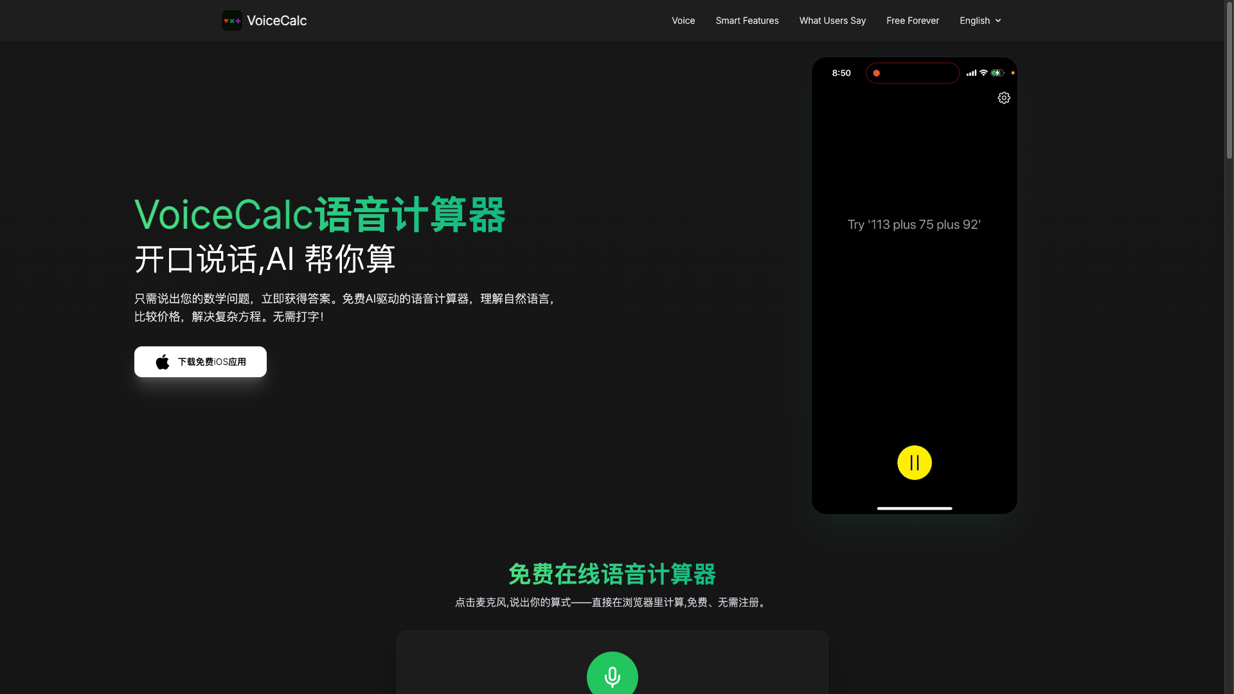The width and height of the screenshot is (1234, 694).
Task: Click the cellular signal bars icon
Action: (971, 73)
